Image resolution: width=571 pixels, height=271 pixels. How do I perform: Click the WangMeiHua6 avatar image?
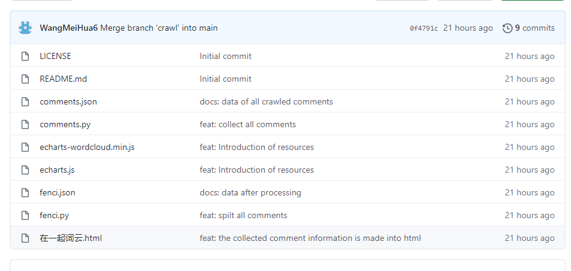click(x=25, y=28)
